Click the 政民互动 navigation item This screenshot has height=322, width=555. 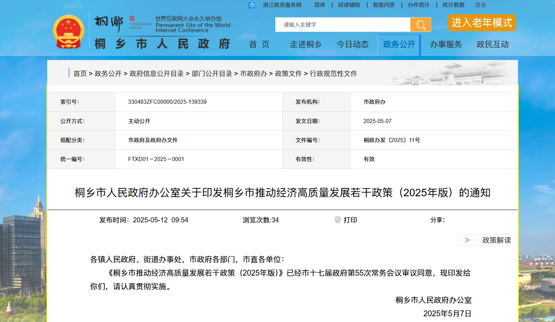pos(493,44)
